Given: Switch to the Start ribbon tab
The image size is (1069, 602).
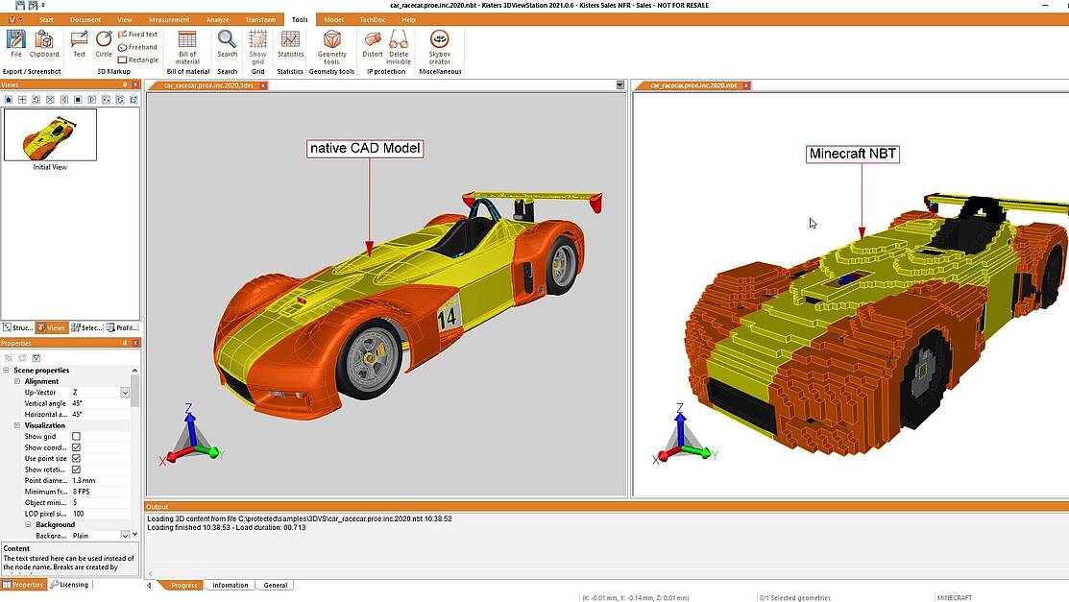Looking at the screenshot, I should (x=46, y=20).
